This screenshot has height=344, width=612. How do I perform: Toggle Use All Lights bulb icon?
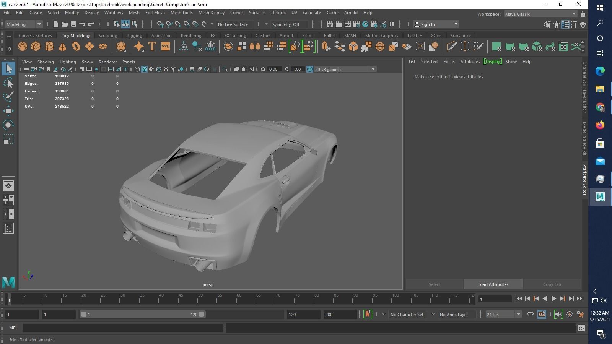(173, 69)
